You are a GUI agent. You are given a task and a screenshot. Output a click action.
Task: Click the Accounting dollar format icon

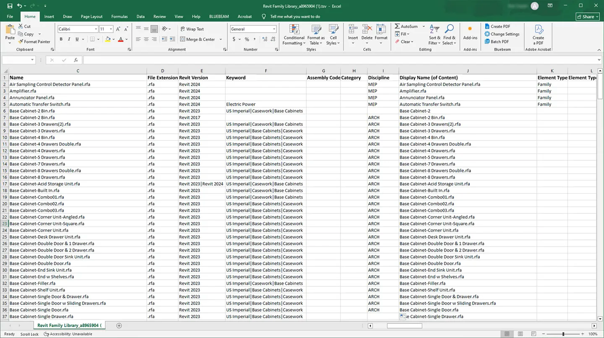tap(234, 39)
